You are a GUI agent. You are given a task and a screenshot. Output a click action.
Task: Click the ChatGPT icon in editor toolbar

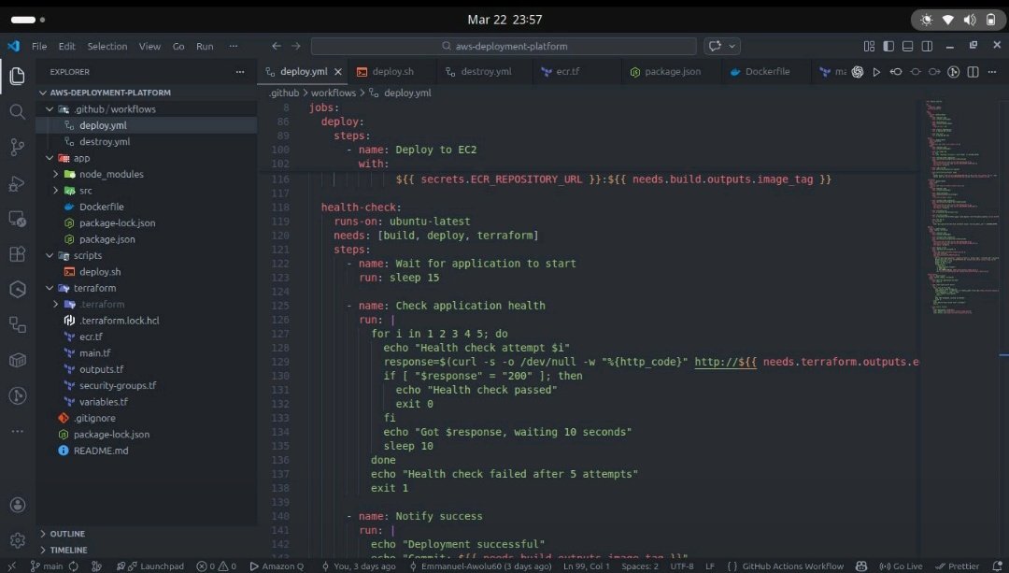click(x=857, y=72)
